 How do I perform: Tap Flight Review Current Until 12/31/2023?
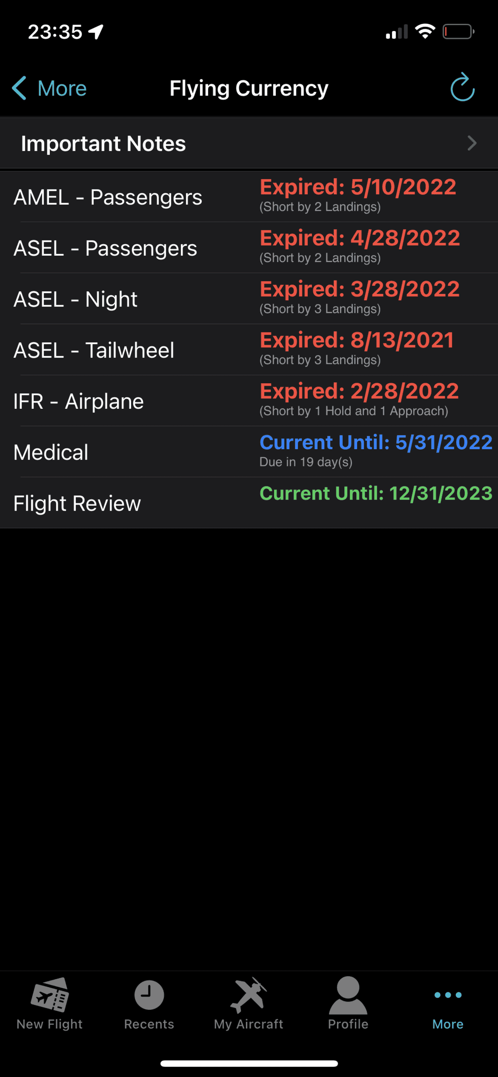pyautogui.click(x=376, y=494)
